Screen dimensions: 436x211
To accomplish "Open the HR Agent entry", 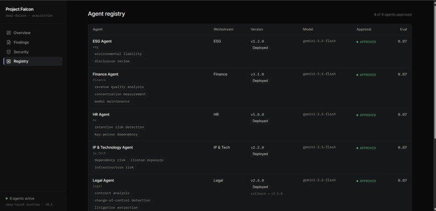I will pos(101,114).
